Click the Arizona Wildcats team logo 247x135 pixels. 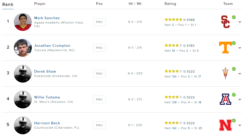click(225, 99)
